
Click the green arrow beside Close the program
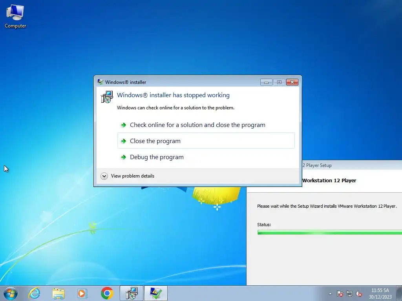point(123,141)
